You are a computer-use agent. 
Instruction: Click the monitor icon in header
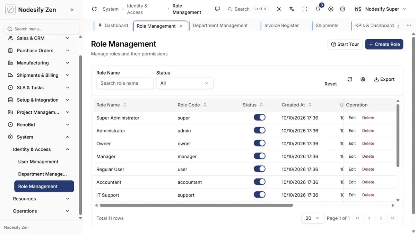[x=217, y=9]
